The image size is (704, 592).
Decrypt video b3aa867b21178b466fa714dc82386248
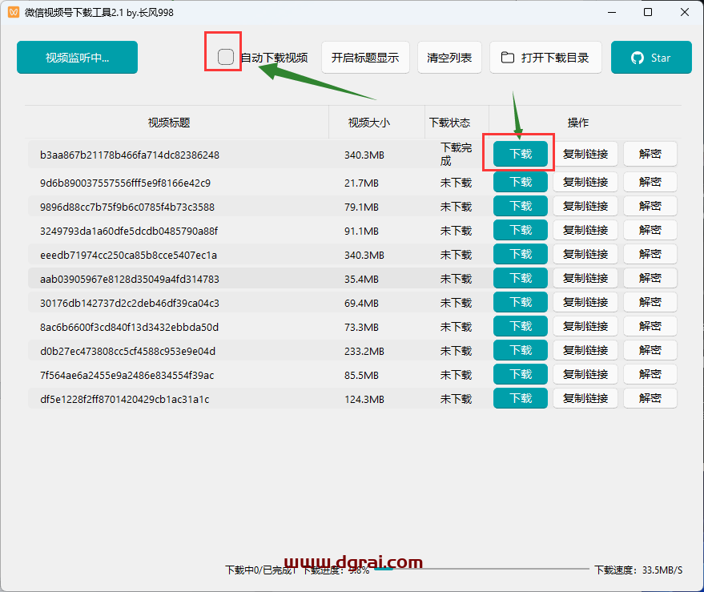point(650,154)
